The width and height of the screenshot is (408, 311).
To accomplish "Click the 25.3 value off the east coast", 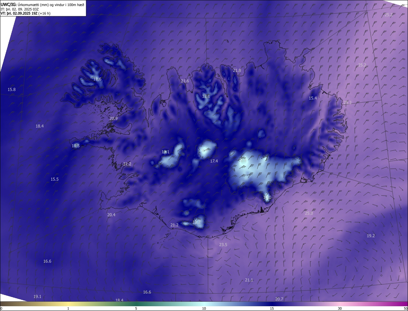I will tap(347, 102).
